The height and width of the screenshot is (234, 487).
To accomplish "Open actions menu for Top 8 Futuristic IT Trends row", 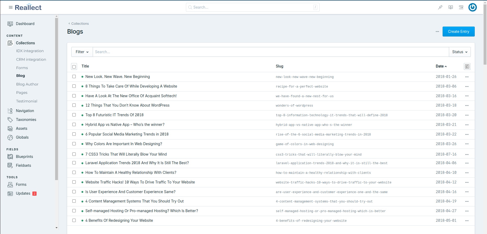I will [x=467, y=115].
